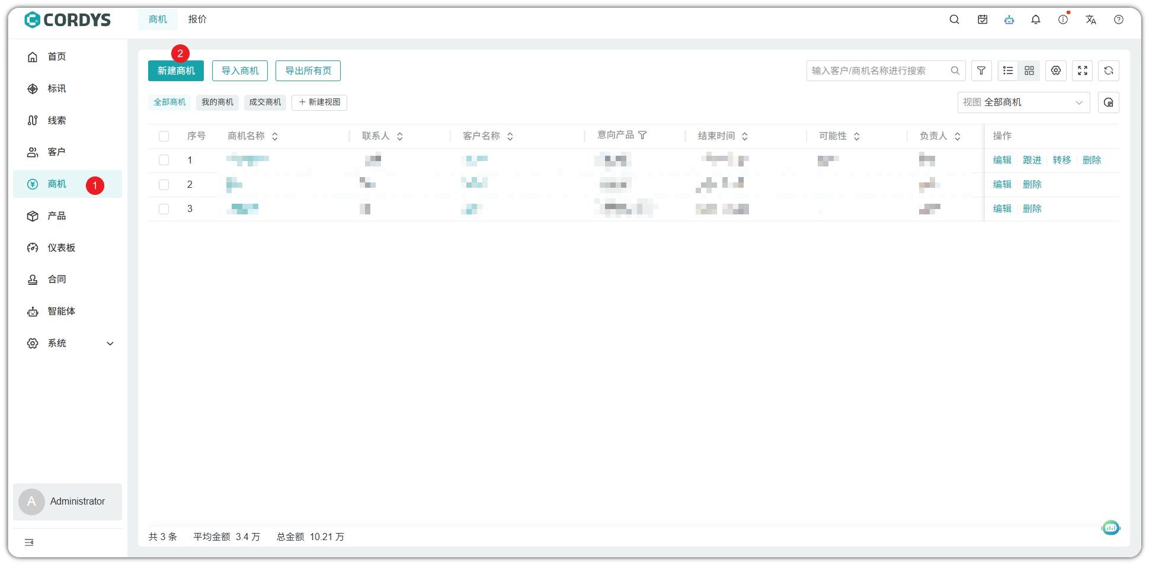Click the refresh icon in toolbar

pos(1109,71)
